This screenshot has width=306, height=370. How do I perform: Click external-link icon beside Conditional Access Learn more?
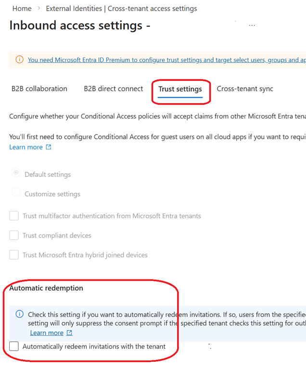[x=48, y=147]
